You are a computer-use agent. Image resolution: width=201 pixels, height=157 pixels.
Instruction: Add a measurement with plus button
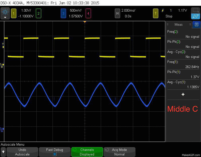click(183, 95)
